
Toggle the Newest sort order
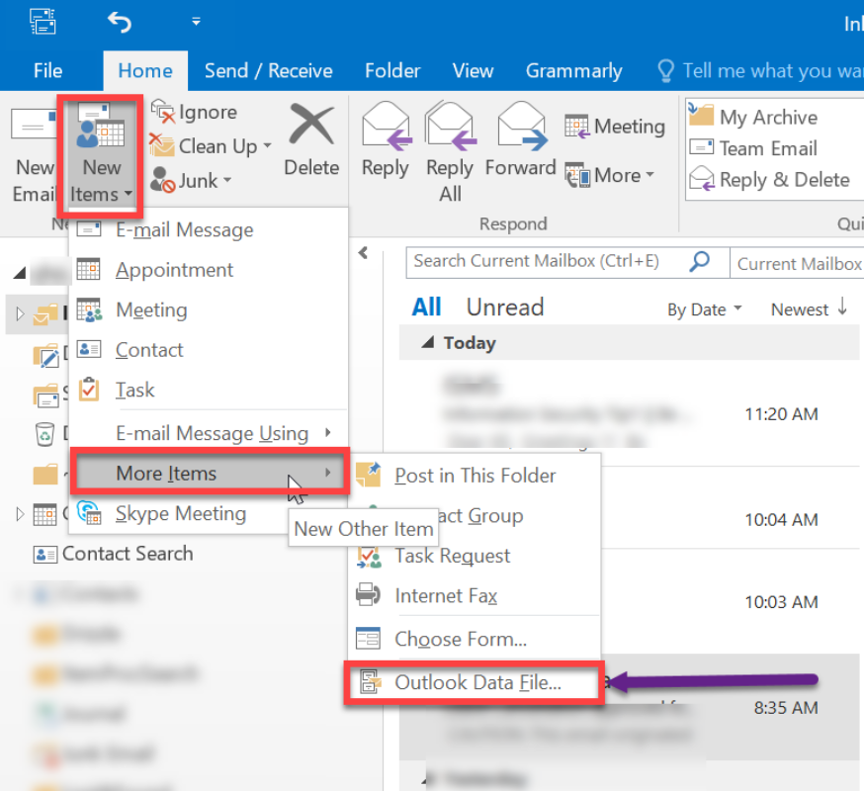coord(809,308)
